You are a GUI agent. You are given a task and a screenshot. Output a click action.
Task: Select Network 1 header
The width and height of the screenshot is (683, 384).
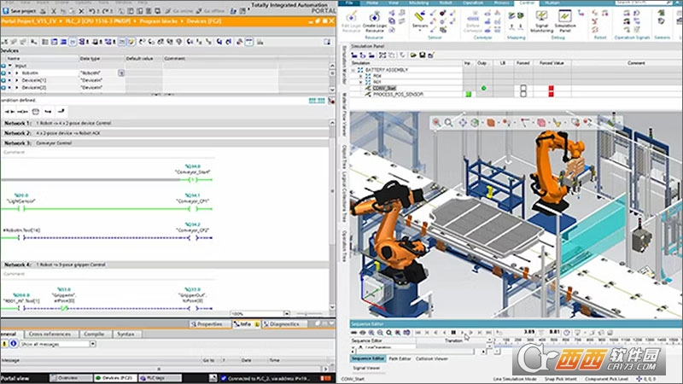166,123
